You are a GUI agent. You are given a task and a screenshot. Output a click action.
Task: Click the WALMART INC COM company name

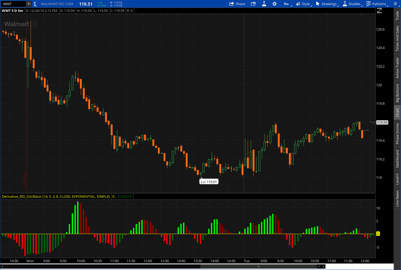point(57,4)
